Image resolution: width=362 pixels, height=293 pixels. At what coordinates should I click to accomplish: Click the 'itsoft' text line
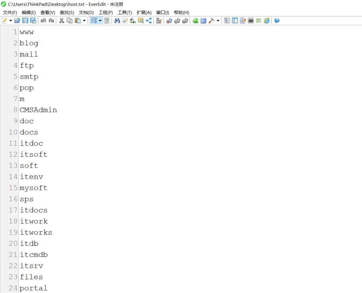tap(34, 154)
